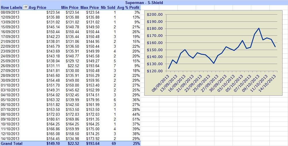
Task: Select the Avg % Profit header
Action: pos(128,7)
